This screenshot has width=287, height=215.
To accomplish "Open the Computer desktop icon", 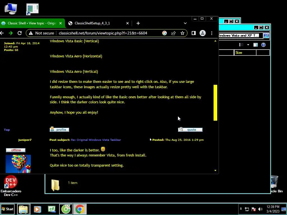I will (x=11, y=9).
